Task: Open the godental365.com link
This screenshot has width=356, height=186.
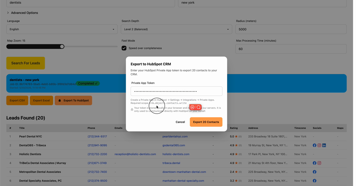Action: click(x=174, y=145)
